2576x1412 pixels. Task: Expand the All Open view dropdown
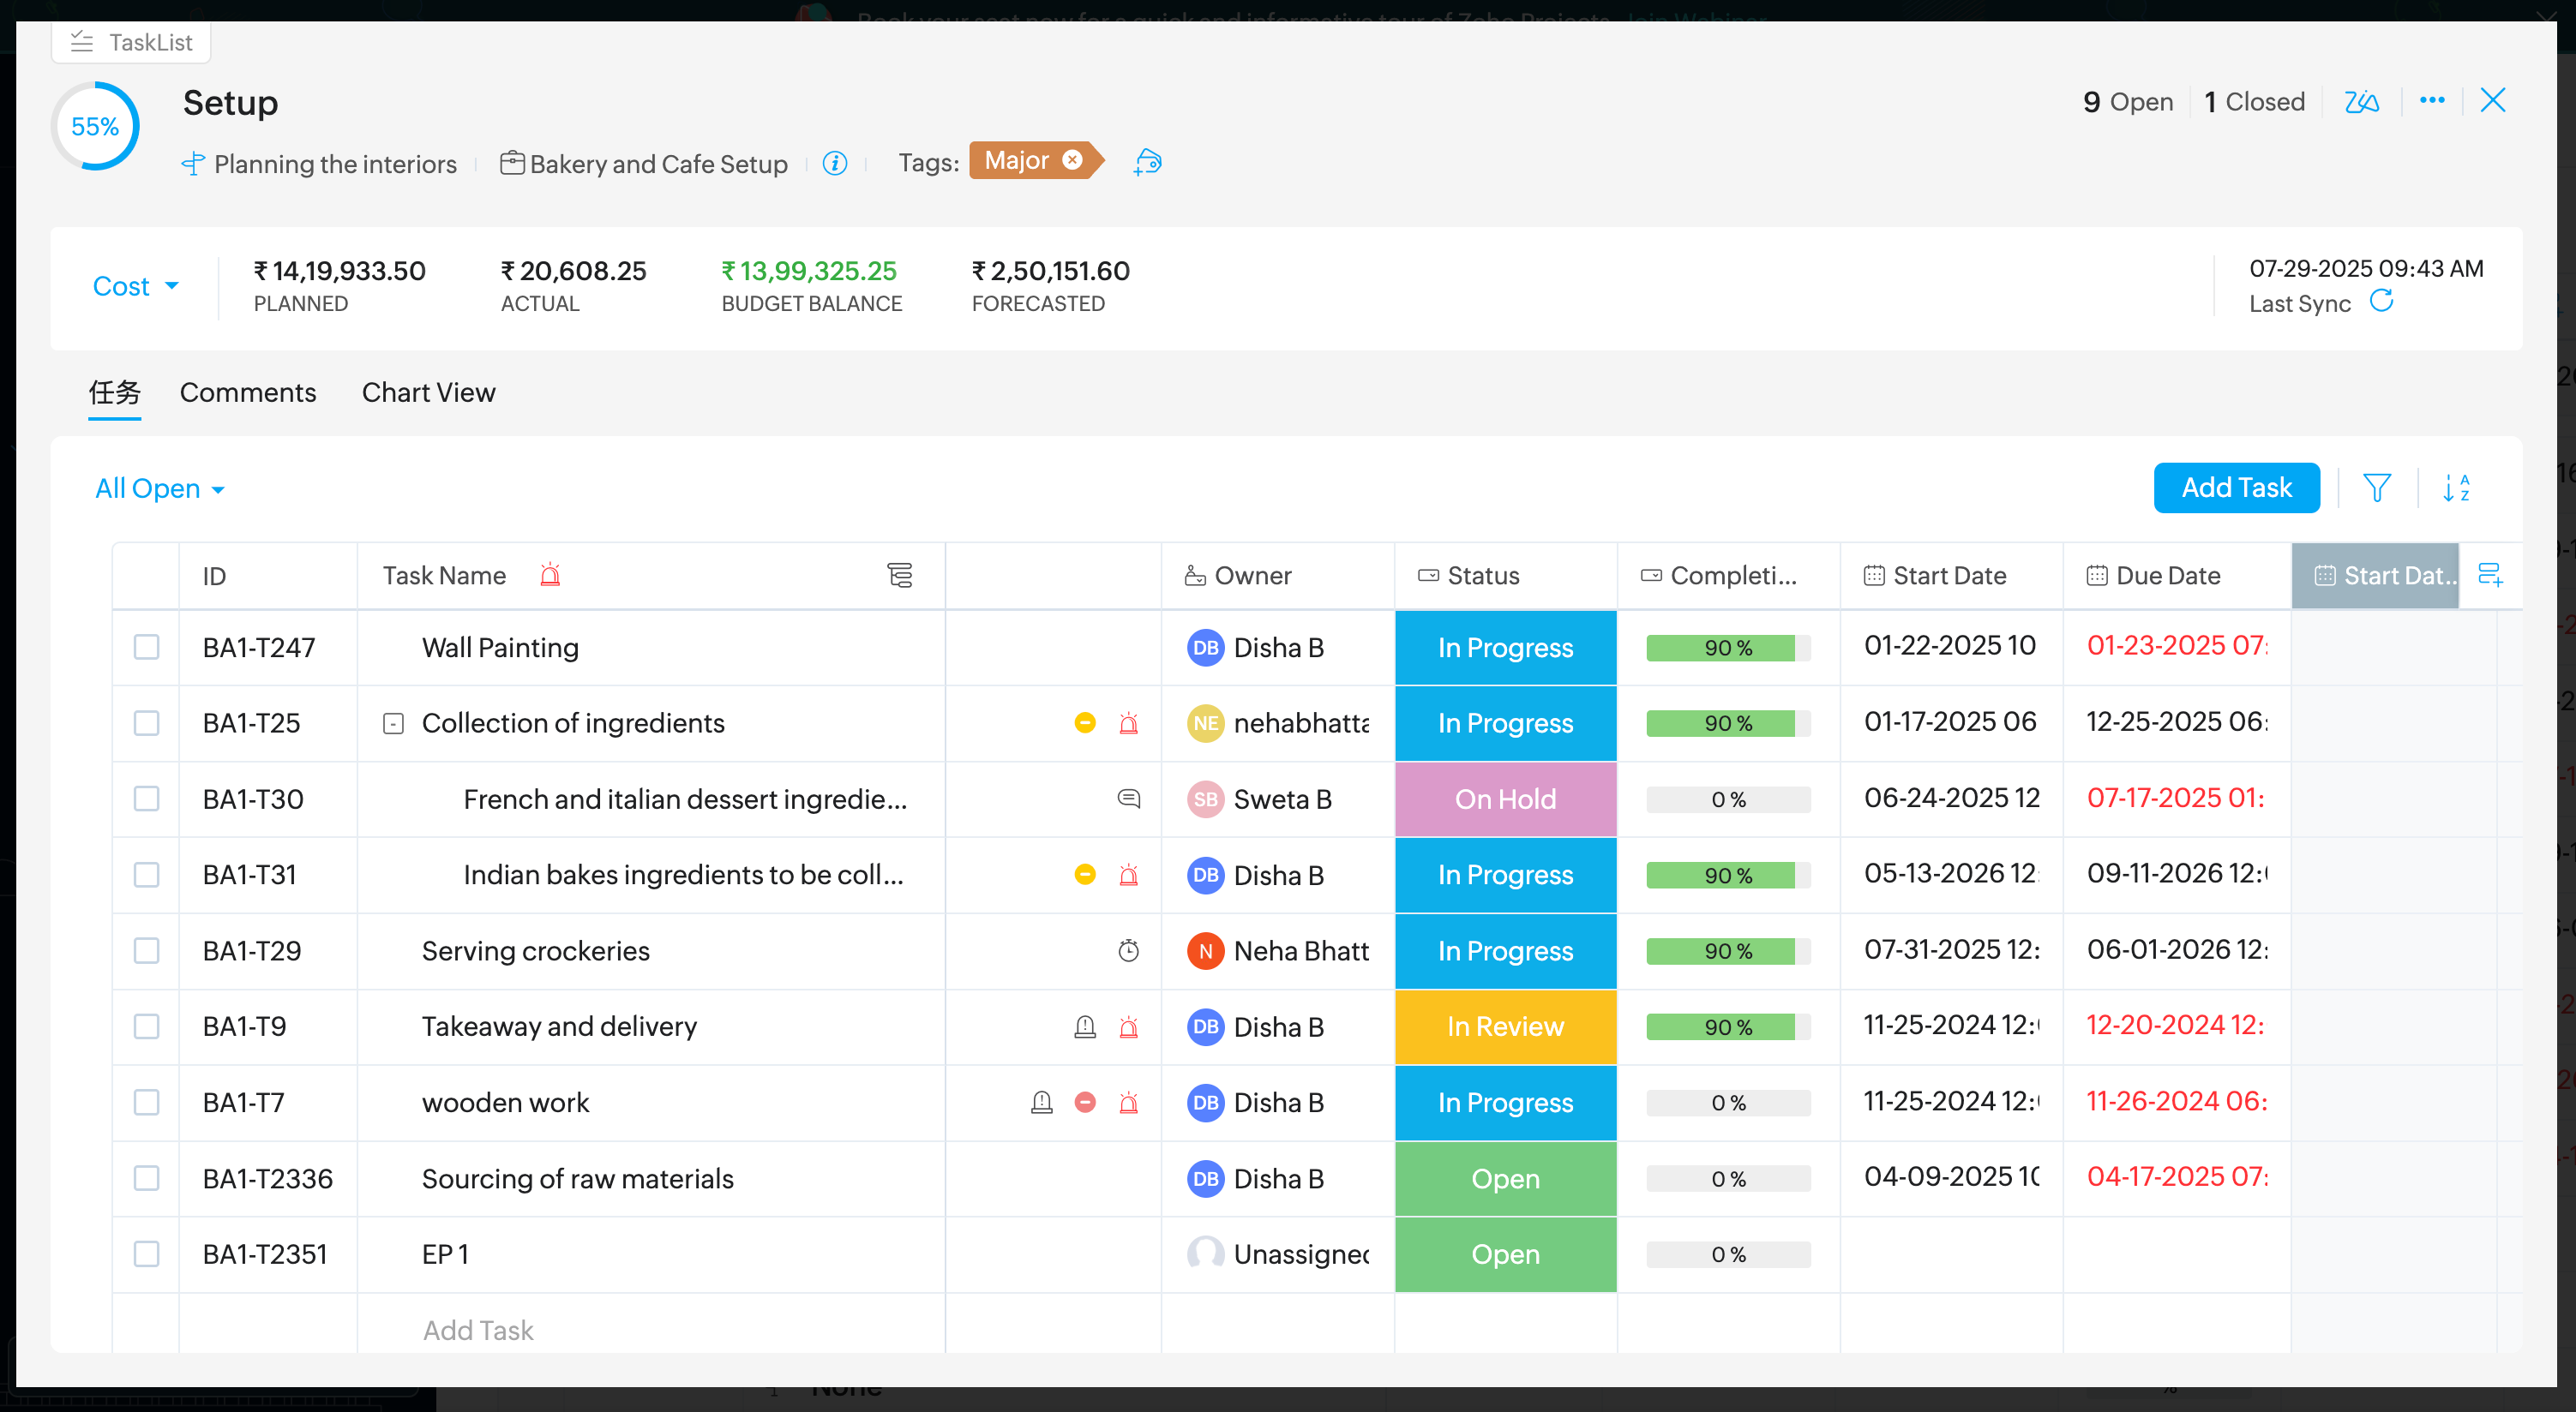click(x=159, y=488)
